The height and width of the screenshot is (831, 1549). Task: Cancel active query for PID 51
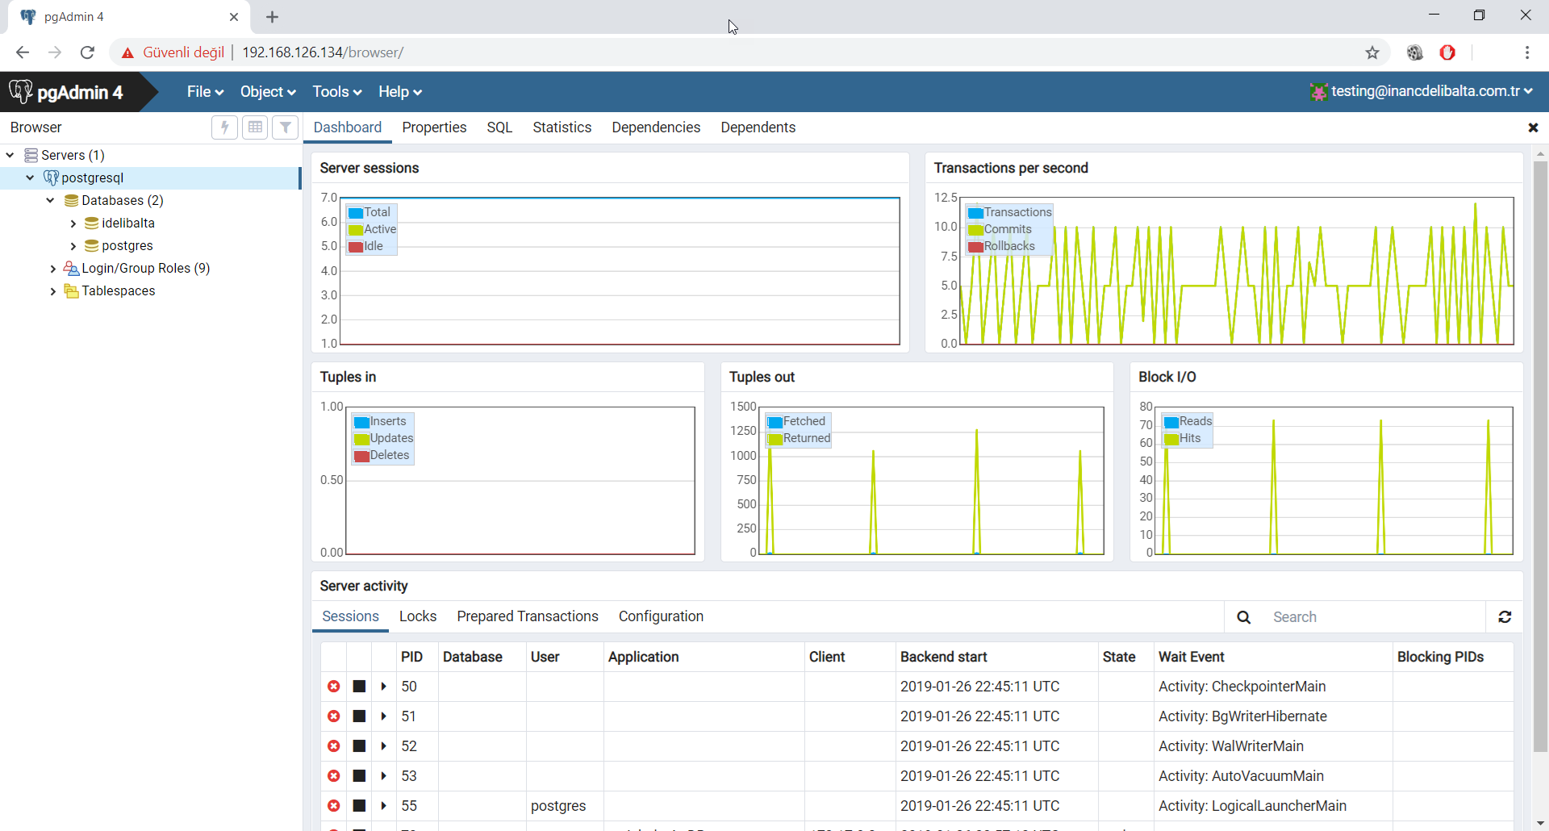tap(360, 716)
